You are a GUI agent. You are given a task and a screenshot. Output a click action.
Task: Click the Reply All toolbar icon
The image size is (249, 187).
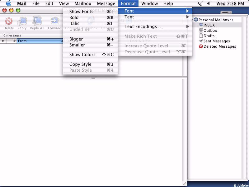pos(37,21)
